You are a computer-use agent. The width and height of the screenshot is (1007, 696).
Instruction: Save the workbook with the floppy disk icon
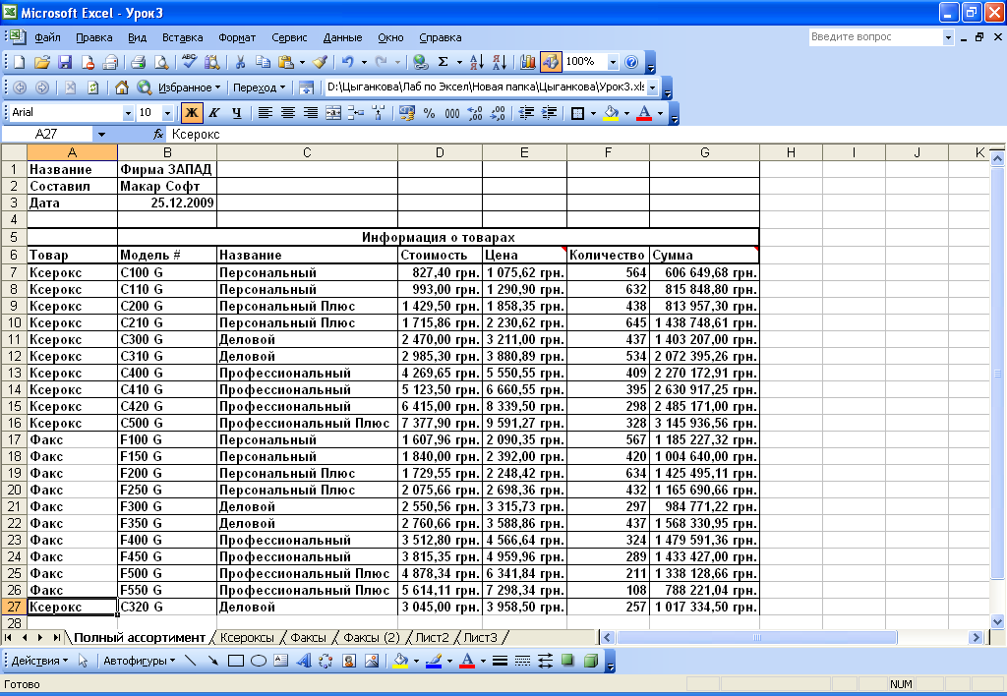65,62
